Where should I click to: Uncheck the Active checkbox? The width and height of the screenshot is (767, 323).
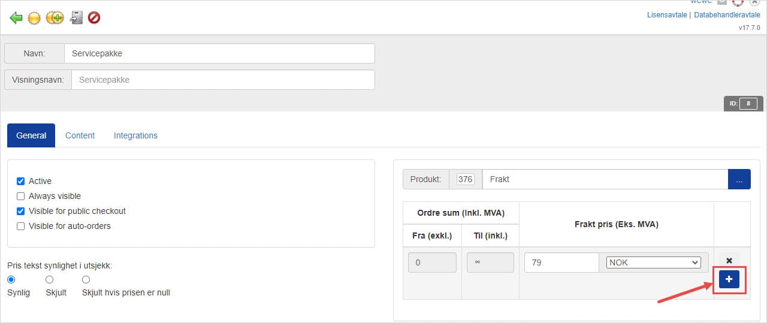pos(21,181)
